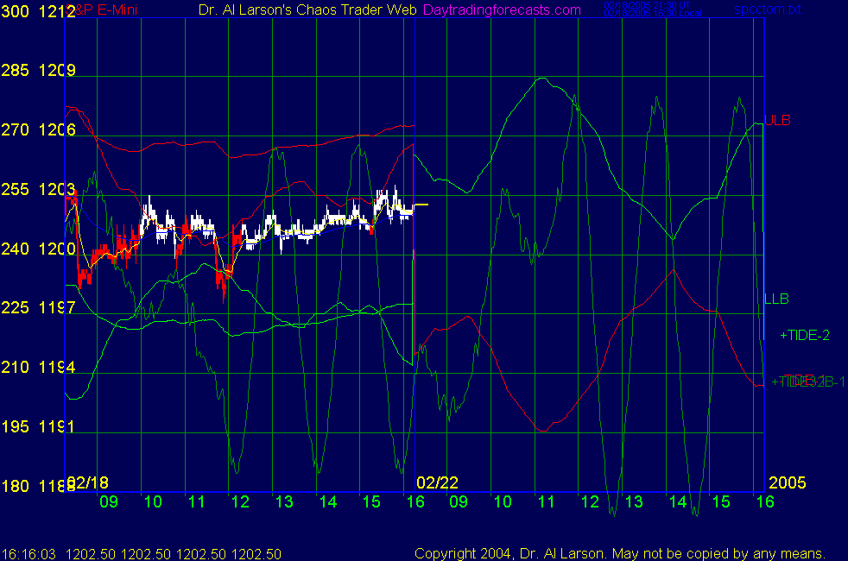
Task: Click the '225' left scale value
Action: click(x=16, y=307)
